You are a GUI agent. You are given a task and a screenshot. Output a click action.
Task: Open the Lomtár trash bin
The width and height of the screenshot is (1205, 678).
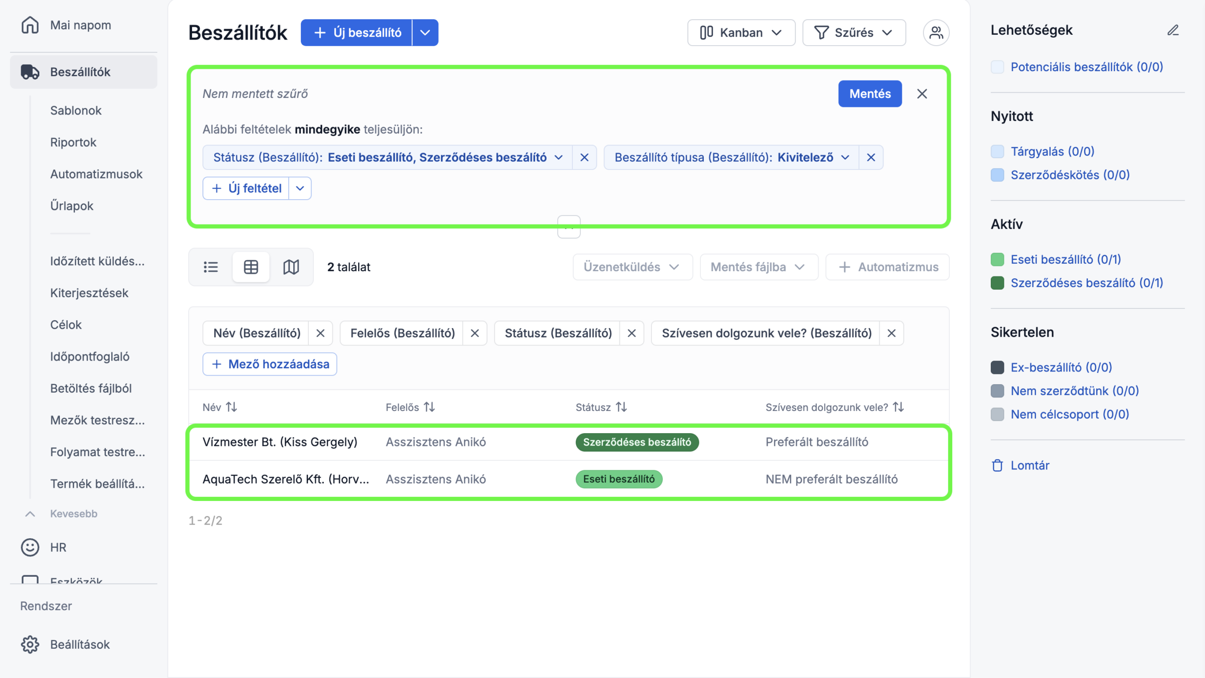click(x=1029, y=465)
